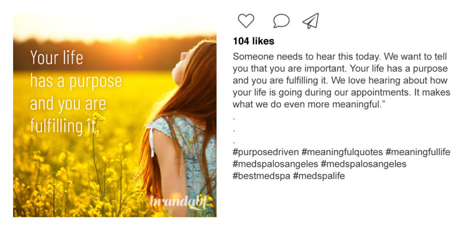
Task: Tap the heart like icon
Action: [246, 21]
